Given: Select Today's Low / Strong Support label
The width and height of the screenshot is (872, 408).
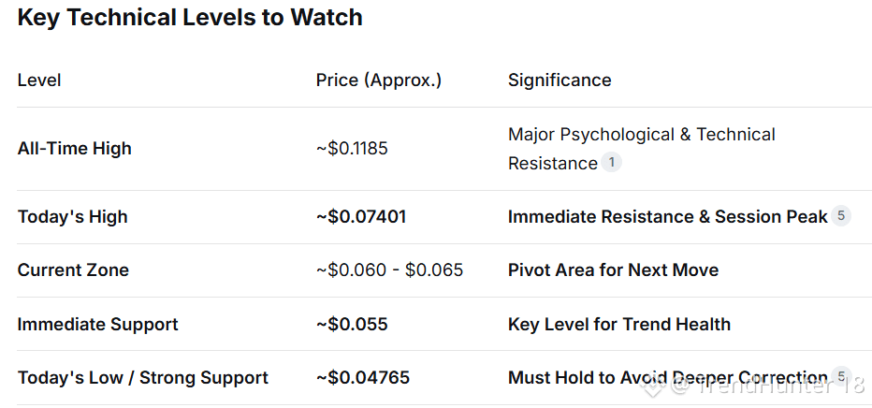Looking at the screenshot, I should pos(143,378).
